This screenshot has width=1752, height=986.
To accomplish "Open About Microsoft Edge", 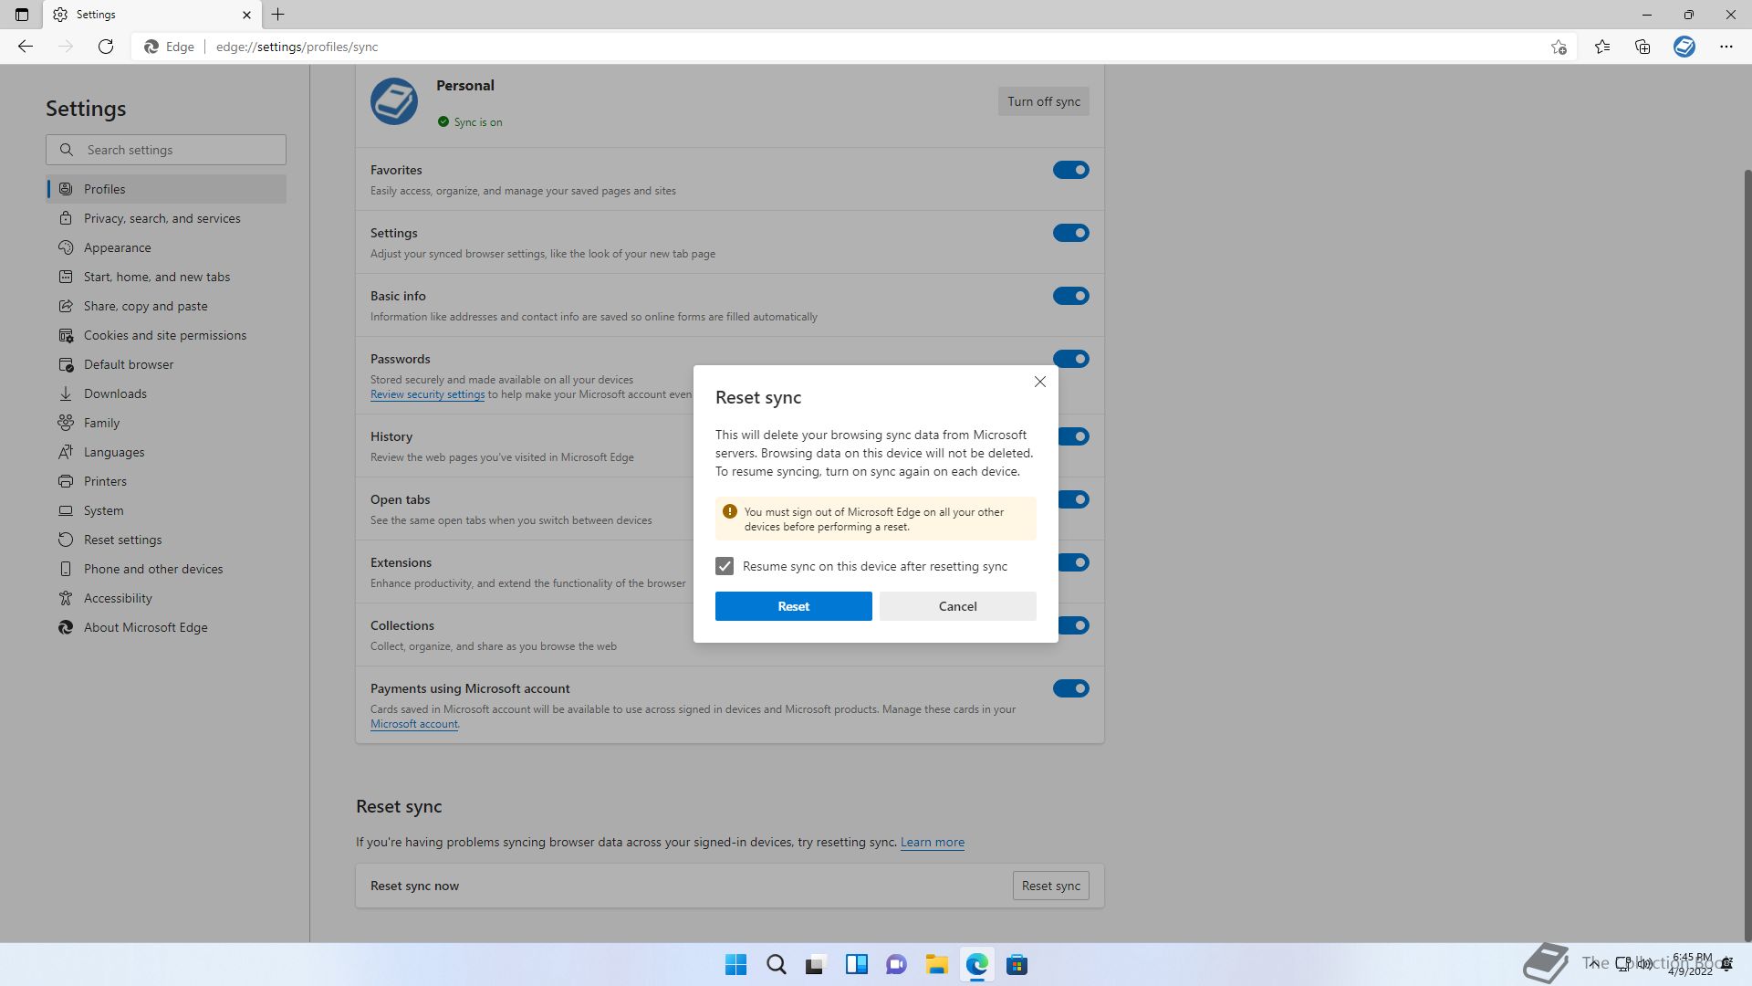I will [x=166, y=627].
